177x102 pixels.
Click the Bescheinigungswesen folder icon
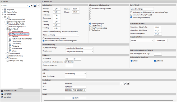click(x=8, y=22)
